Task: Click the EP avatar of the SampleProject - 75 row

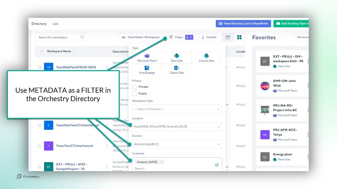Action: coord(48,167)
